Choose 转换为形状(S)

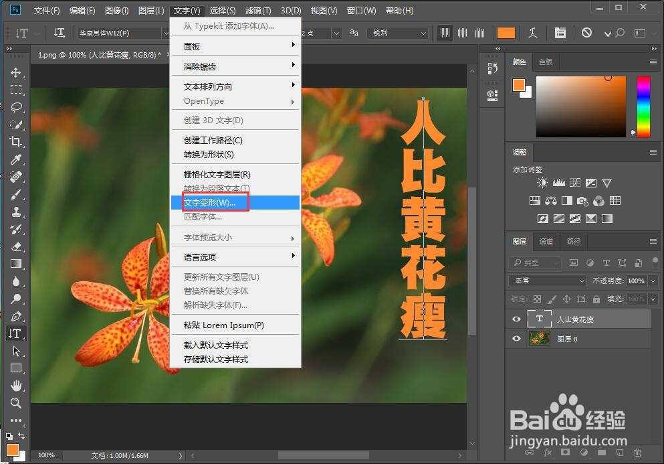(x=235, y=155)
